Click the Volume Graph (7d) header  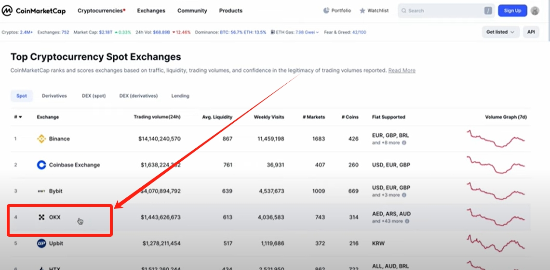coord(506,117)
